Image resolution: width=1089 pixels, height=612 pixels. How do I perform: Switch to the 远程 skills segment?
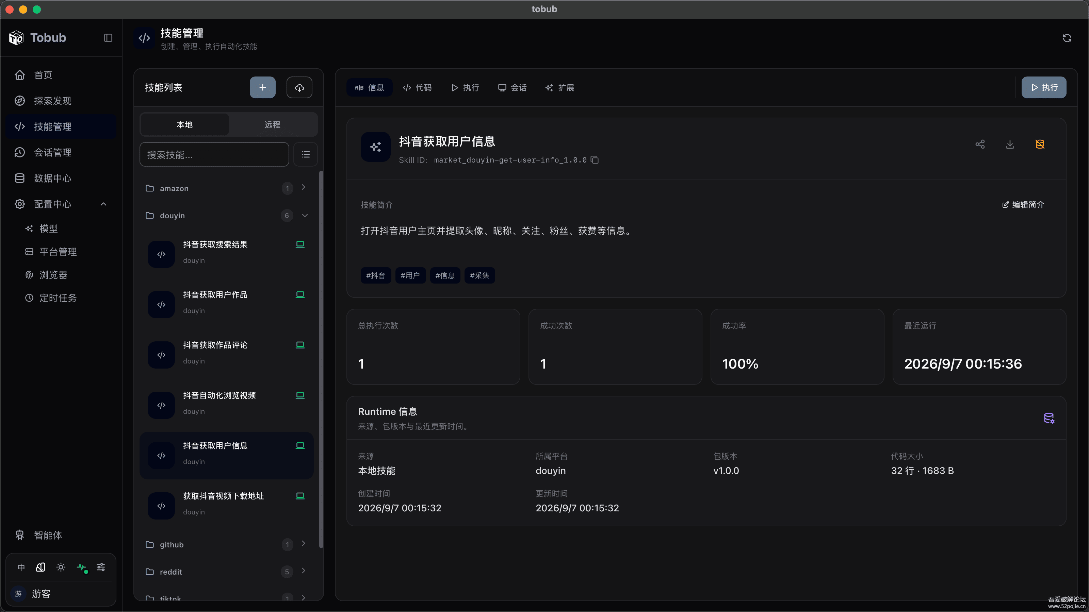pyautogui.click(x=272, y=124)
